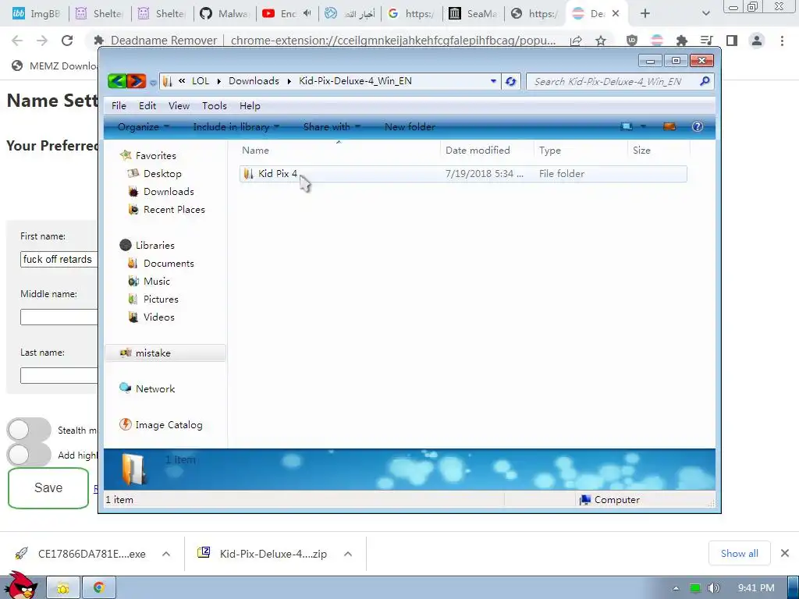Show hidden tray icons arrow
This screenshot has height=599, width=799.
[676, 588]
